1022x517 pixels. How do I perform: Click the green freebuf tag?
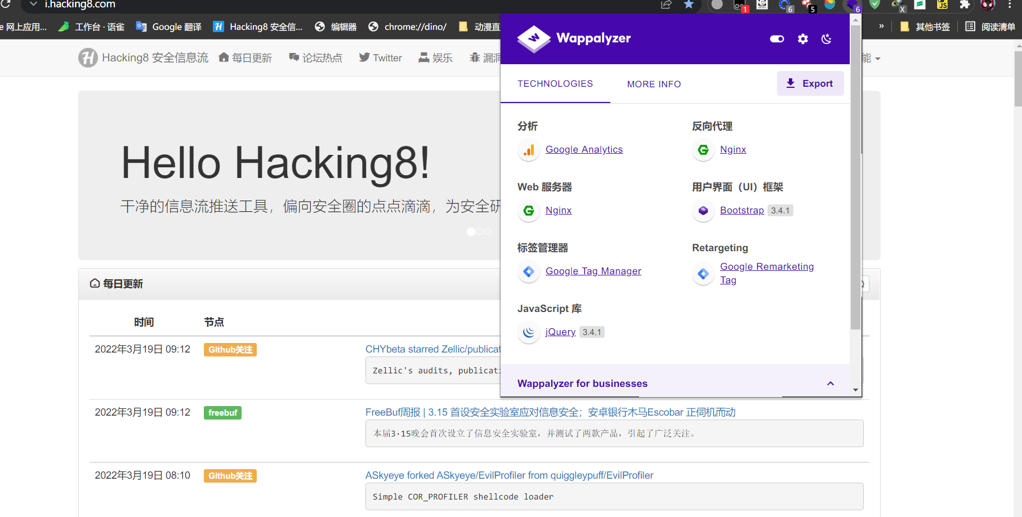pos(222,413)
